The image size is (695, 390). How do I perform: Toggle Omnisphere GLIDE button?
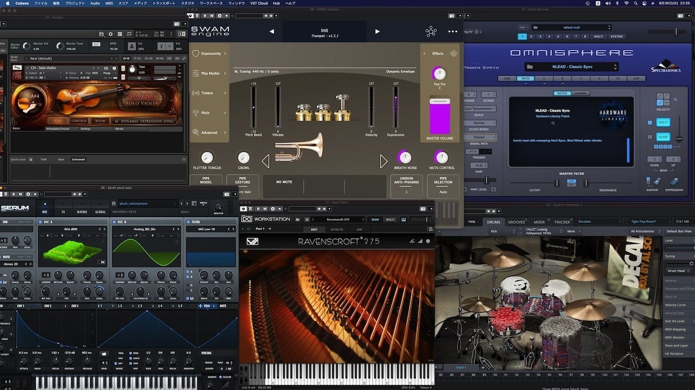pyautogui.click(x=663, y=137)
